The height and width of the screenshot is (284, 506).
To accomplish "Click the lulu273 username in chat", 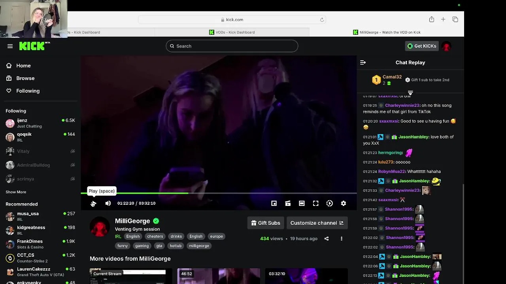I will pyautogui.click(x=386, y=162).
